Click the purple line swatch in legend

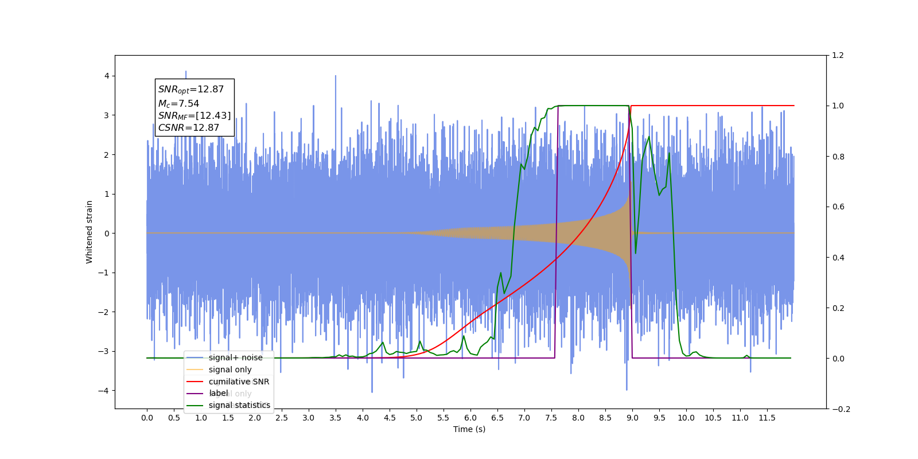tap(195, 394)
